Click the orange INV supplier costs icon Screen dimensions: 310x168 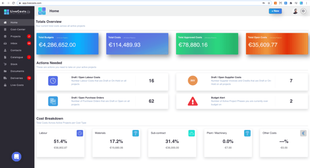pos(193,81)
